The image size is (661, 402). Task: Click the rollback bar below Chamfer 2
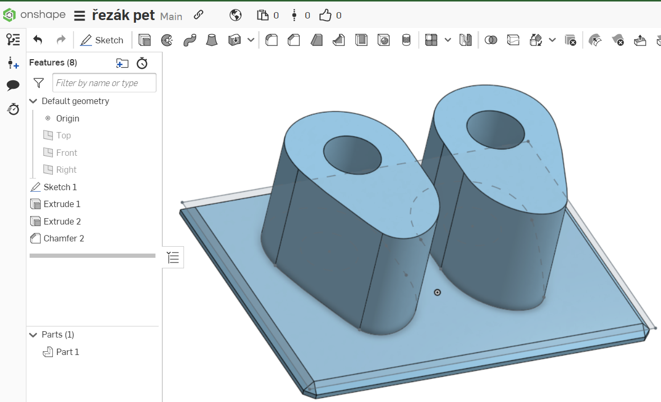tap(93, 256)
